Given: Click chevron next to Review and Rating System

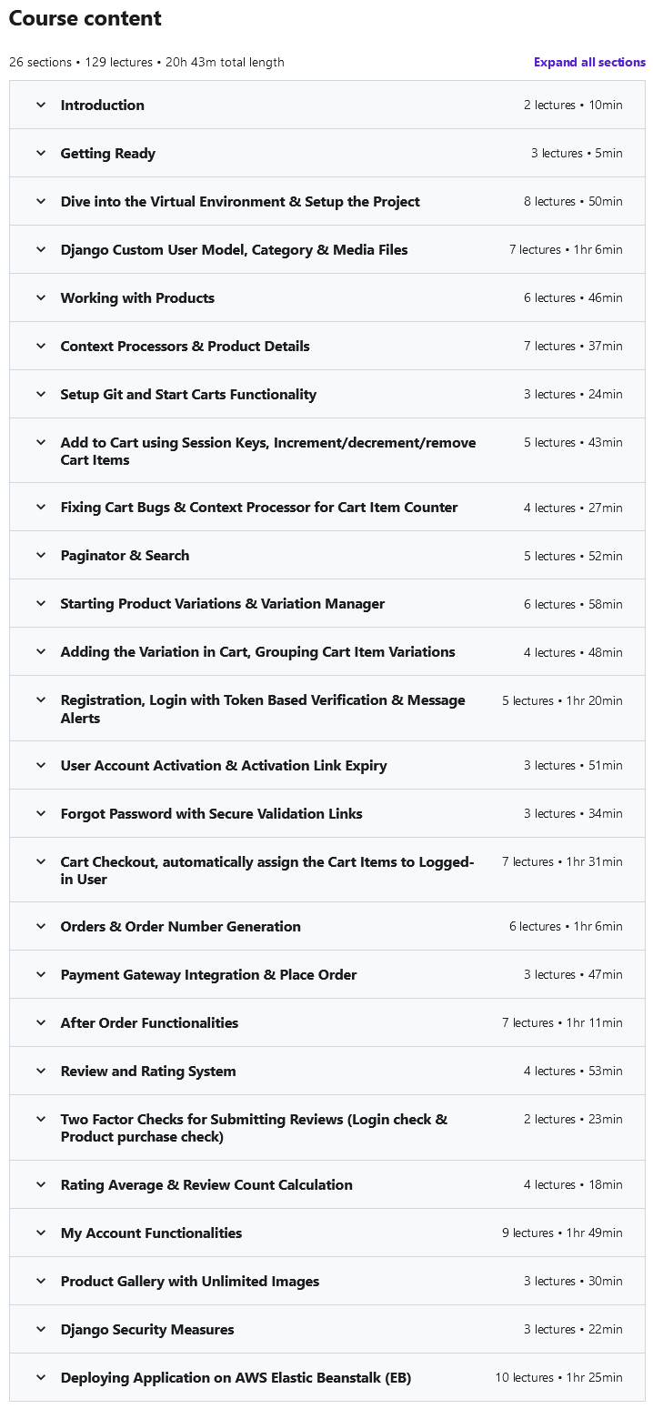Looking at the screenshot, I should point(41,1072).
